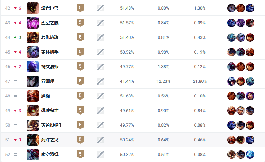Image resolution: width=265 pixels, height=162 pixels.
Task: Select the 复仇焰魂 champion avatar
Action: point(33,37)
